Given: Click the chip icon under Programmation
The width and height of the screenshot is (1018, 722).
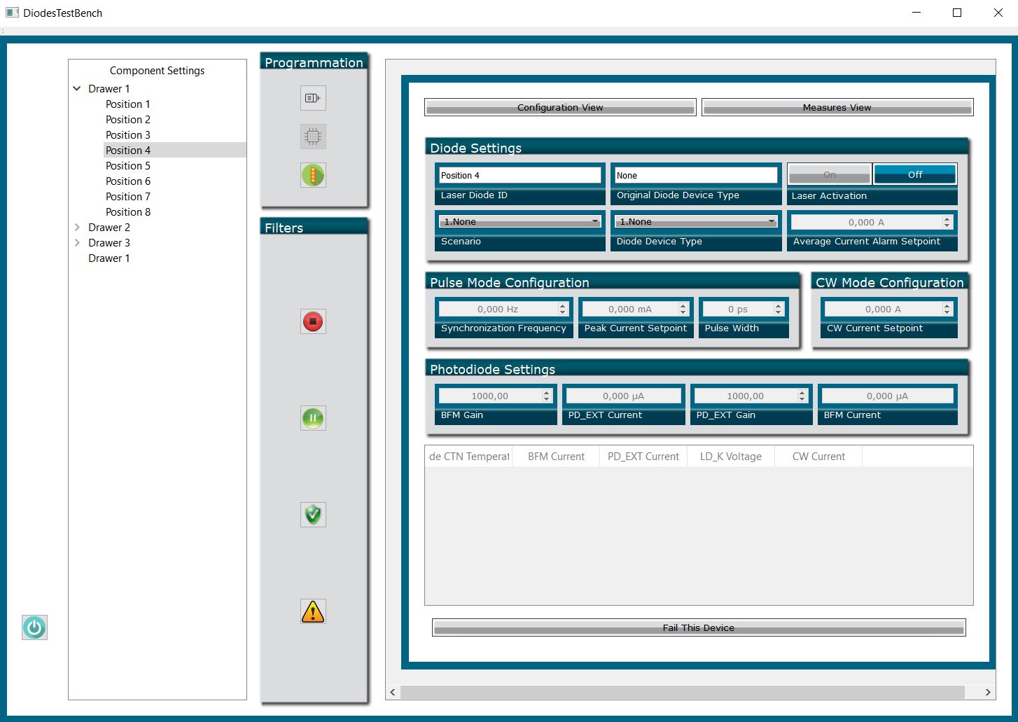Looking at the screenshot, I should pos(313,137).
